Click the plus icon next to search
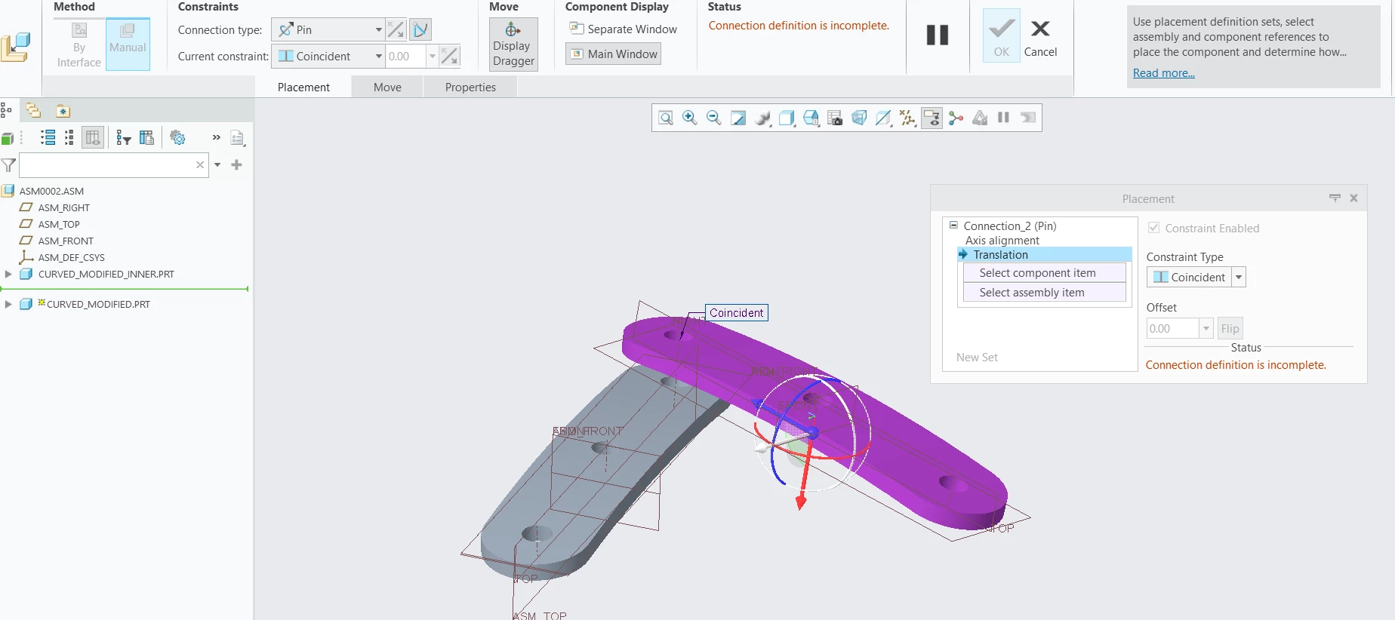This screenshot has width=1395, height=620. click(x=236, y=164)
